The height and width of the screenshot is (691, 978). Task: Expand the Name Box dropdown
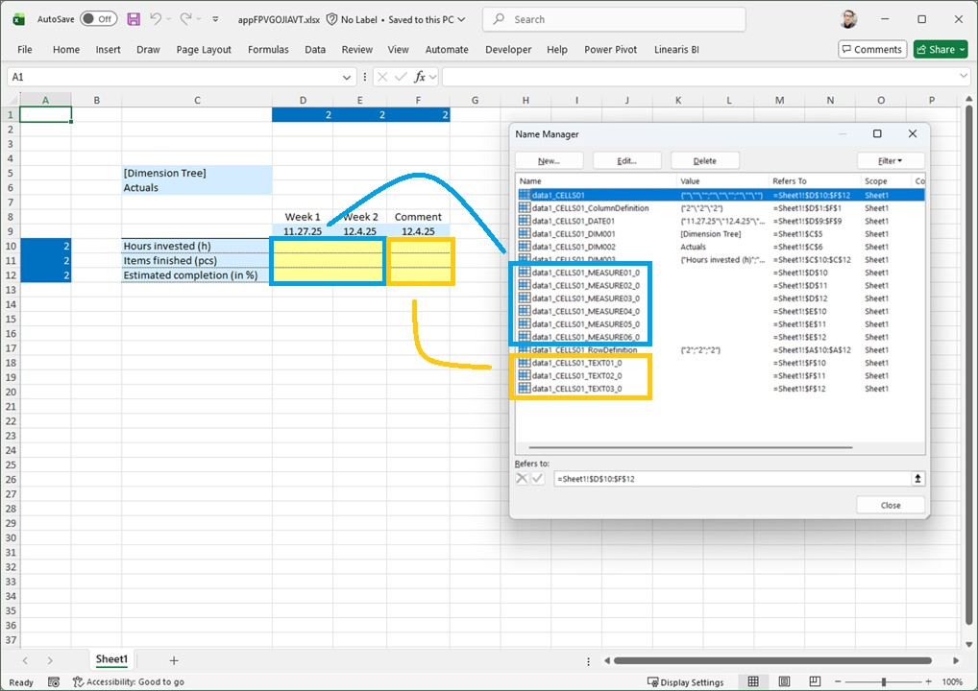(348, 77)
